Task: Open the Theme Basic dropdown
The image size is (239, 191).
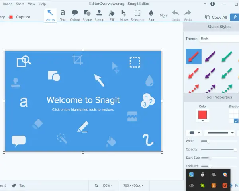Action: coord(219,39)
